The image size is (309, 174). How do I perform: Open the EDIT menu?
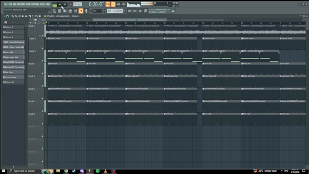[x=10, y=4]
